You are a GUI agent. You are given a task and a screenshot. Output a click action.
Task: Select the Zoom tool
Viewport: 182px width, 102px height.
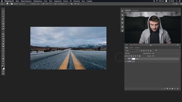[3, 61]
